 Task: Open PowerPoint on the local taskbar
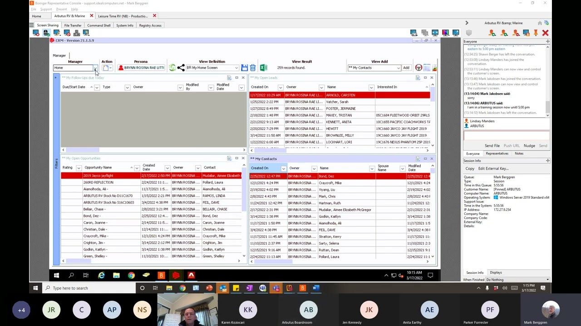[x=209, y=288]
